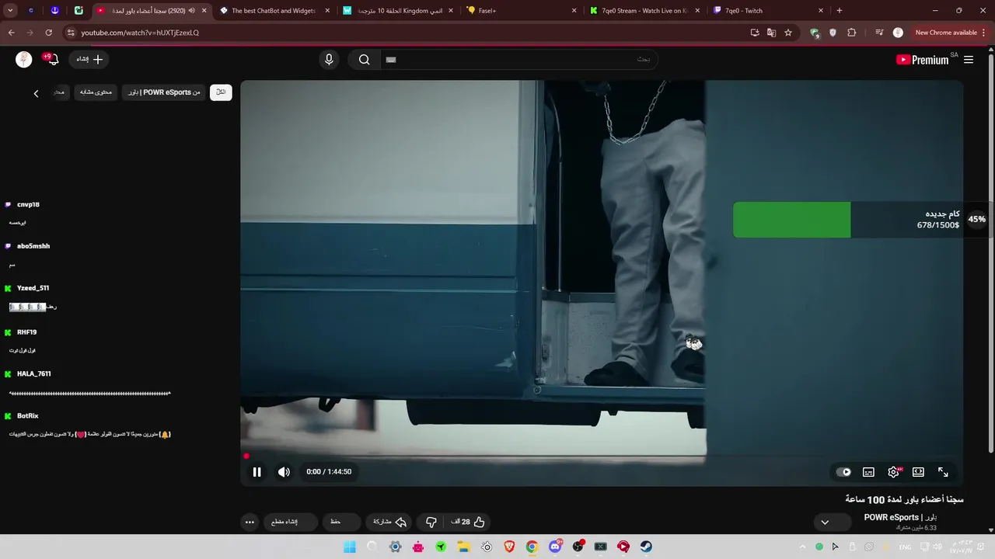Open the video player settings gear
The image size is (995, 559).
coord(893,472)
